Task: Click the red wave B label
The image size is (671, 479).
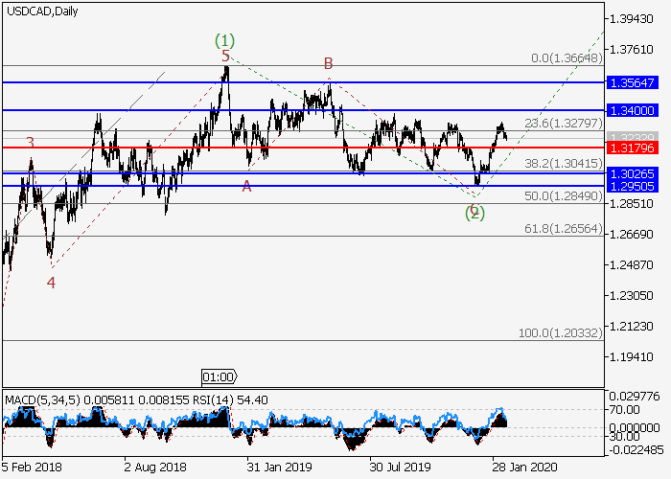Action: (x=328, y=64)
